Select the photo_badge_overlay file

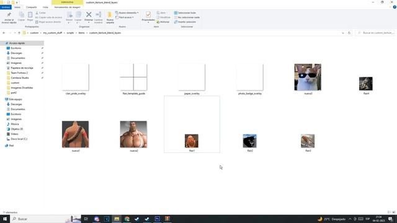pyautogui.click(x=250, y=79)
